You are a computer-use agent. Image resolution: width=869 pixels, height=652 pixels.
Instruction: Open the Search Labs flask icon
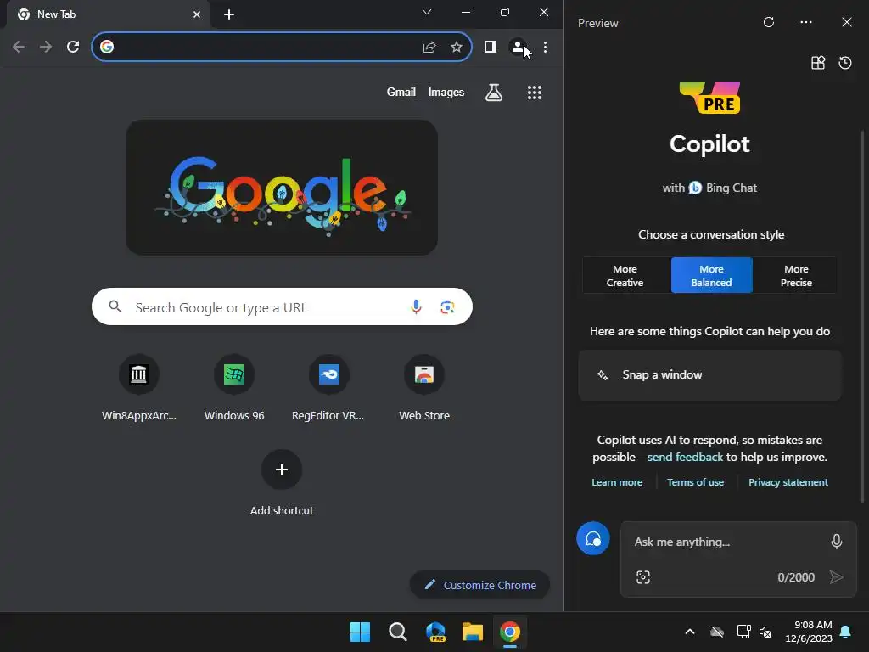tap(493, 92)
